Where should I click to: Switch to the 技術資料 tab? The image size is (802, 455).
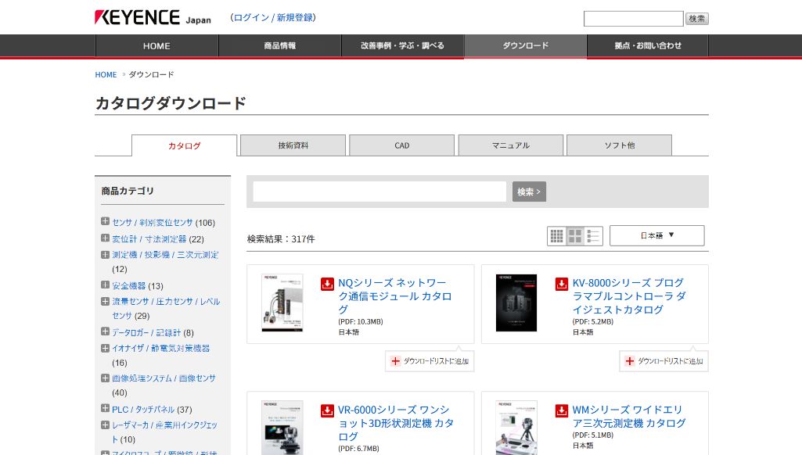pyautogui.click(x=292, y=145)
